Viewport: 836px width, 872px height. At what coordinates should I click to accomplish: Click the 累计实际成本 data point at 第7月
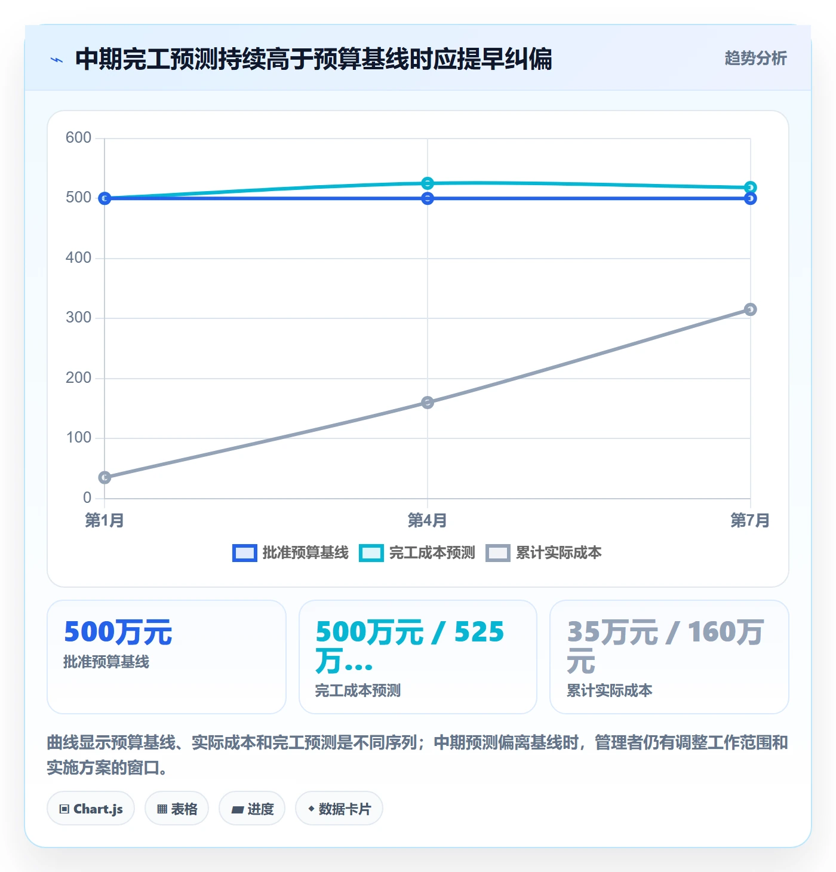(751, 309)
